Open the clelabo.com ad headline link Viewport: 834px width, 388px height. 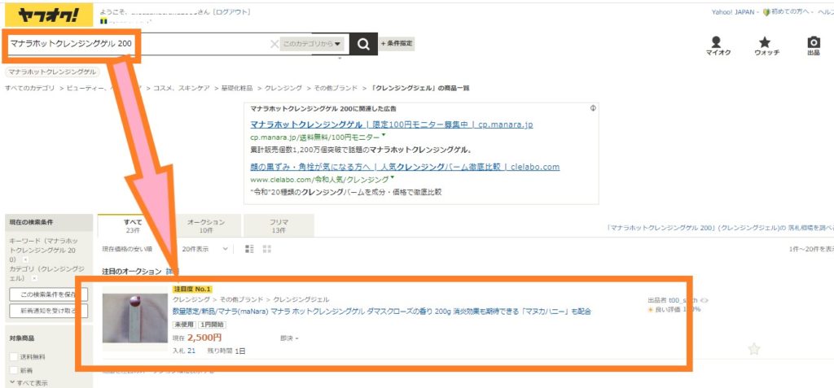pos(405,167)
